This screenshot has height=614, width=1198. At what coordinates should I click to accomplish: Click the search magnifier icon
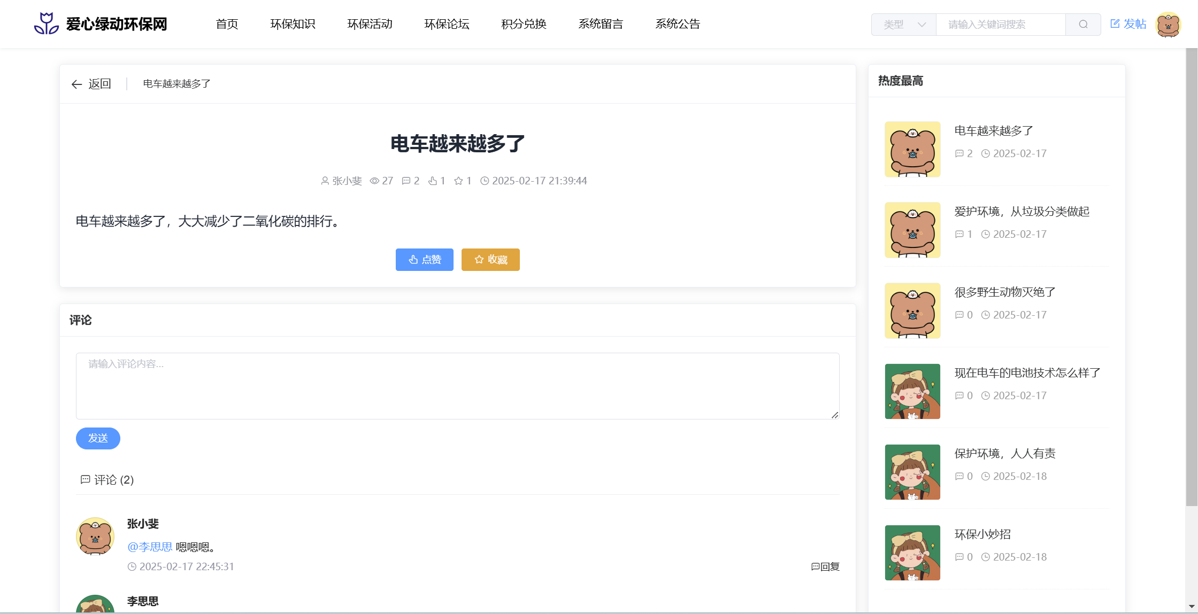coord(1083,25)
